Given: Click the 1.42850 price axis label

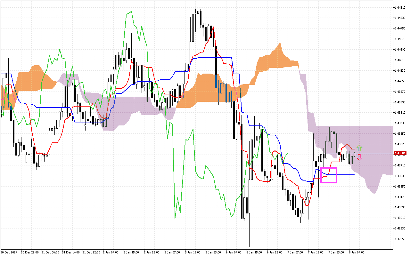Looking at the screenshot, I should coord(400,239).
